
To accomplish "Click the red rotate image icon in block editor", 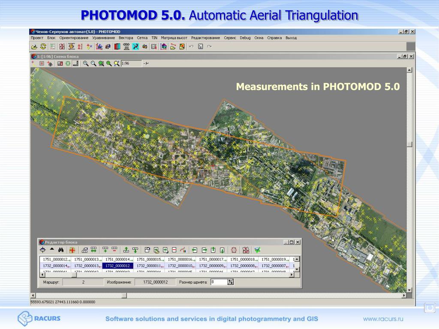I will click(234, 250).
